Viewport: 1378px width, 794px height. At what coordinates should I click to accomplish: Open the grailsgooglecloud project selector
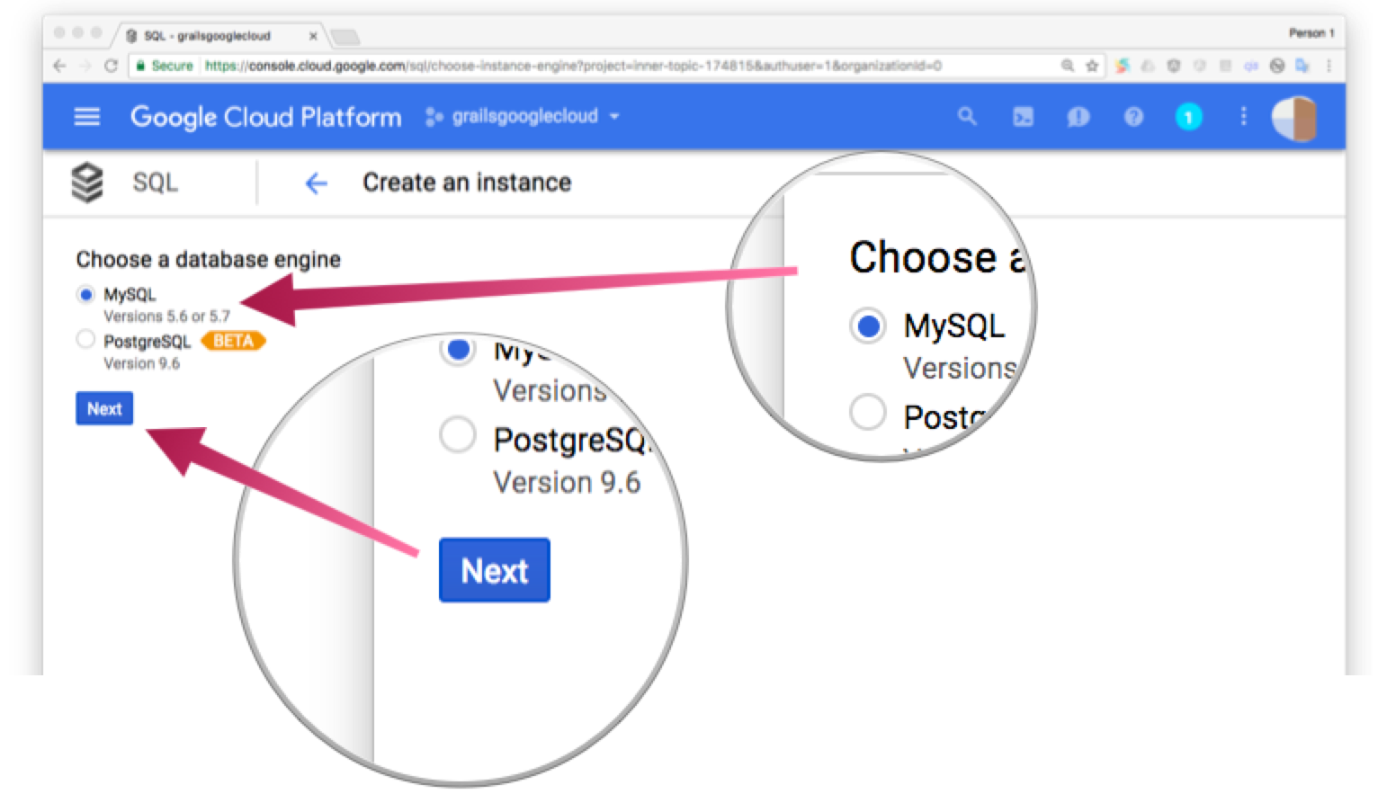click(523, 116)
